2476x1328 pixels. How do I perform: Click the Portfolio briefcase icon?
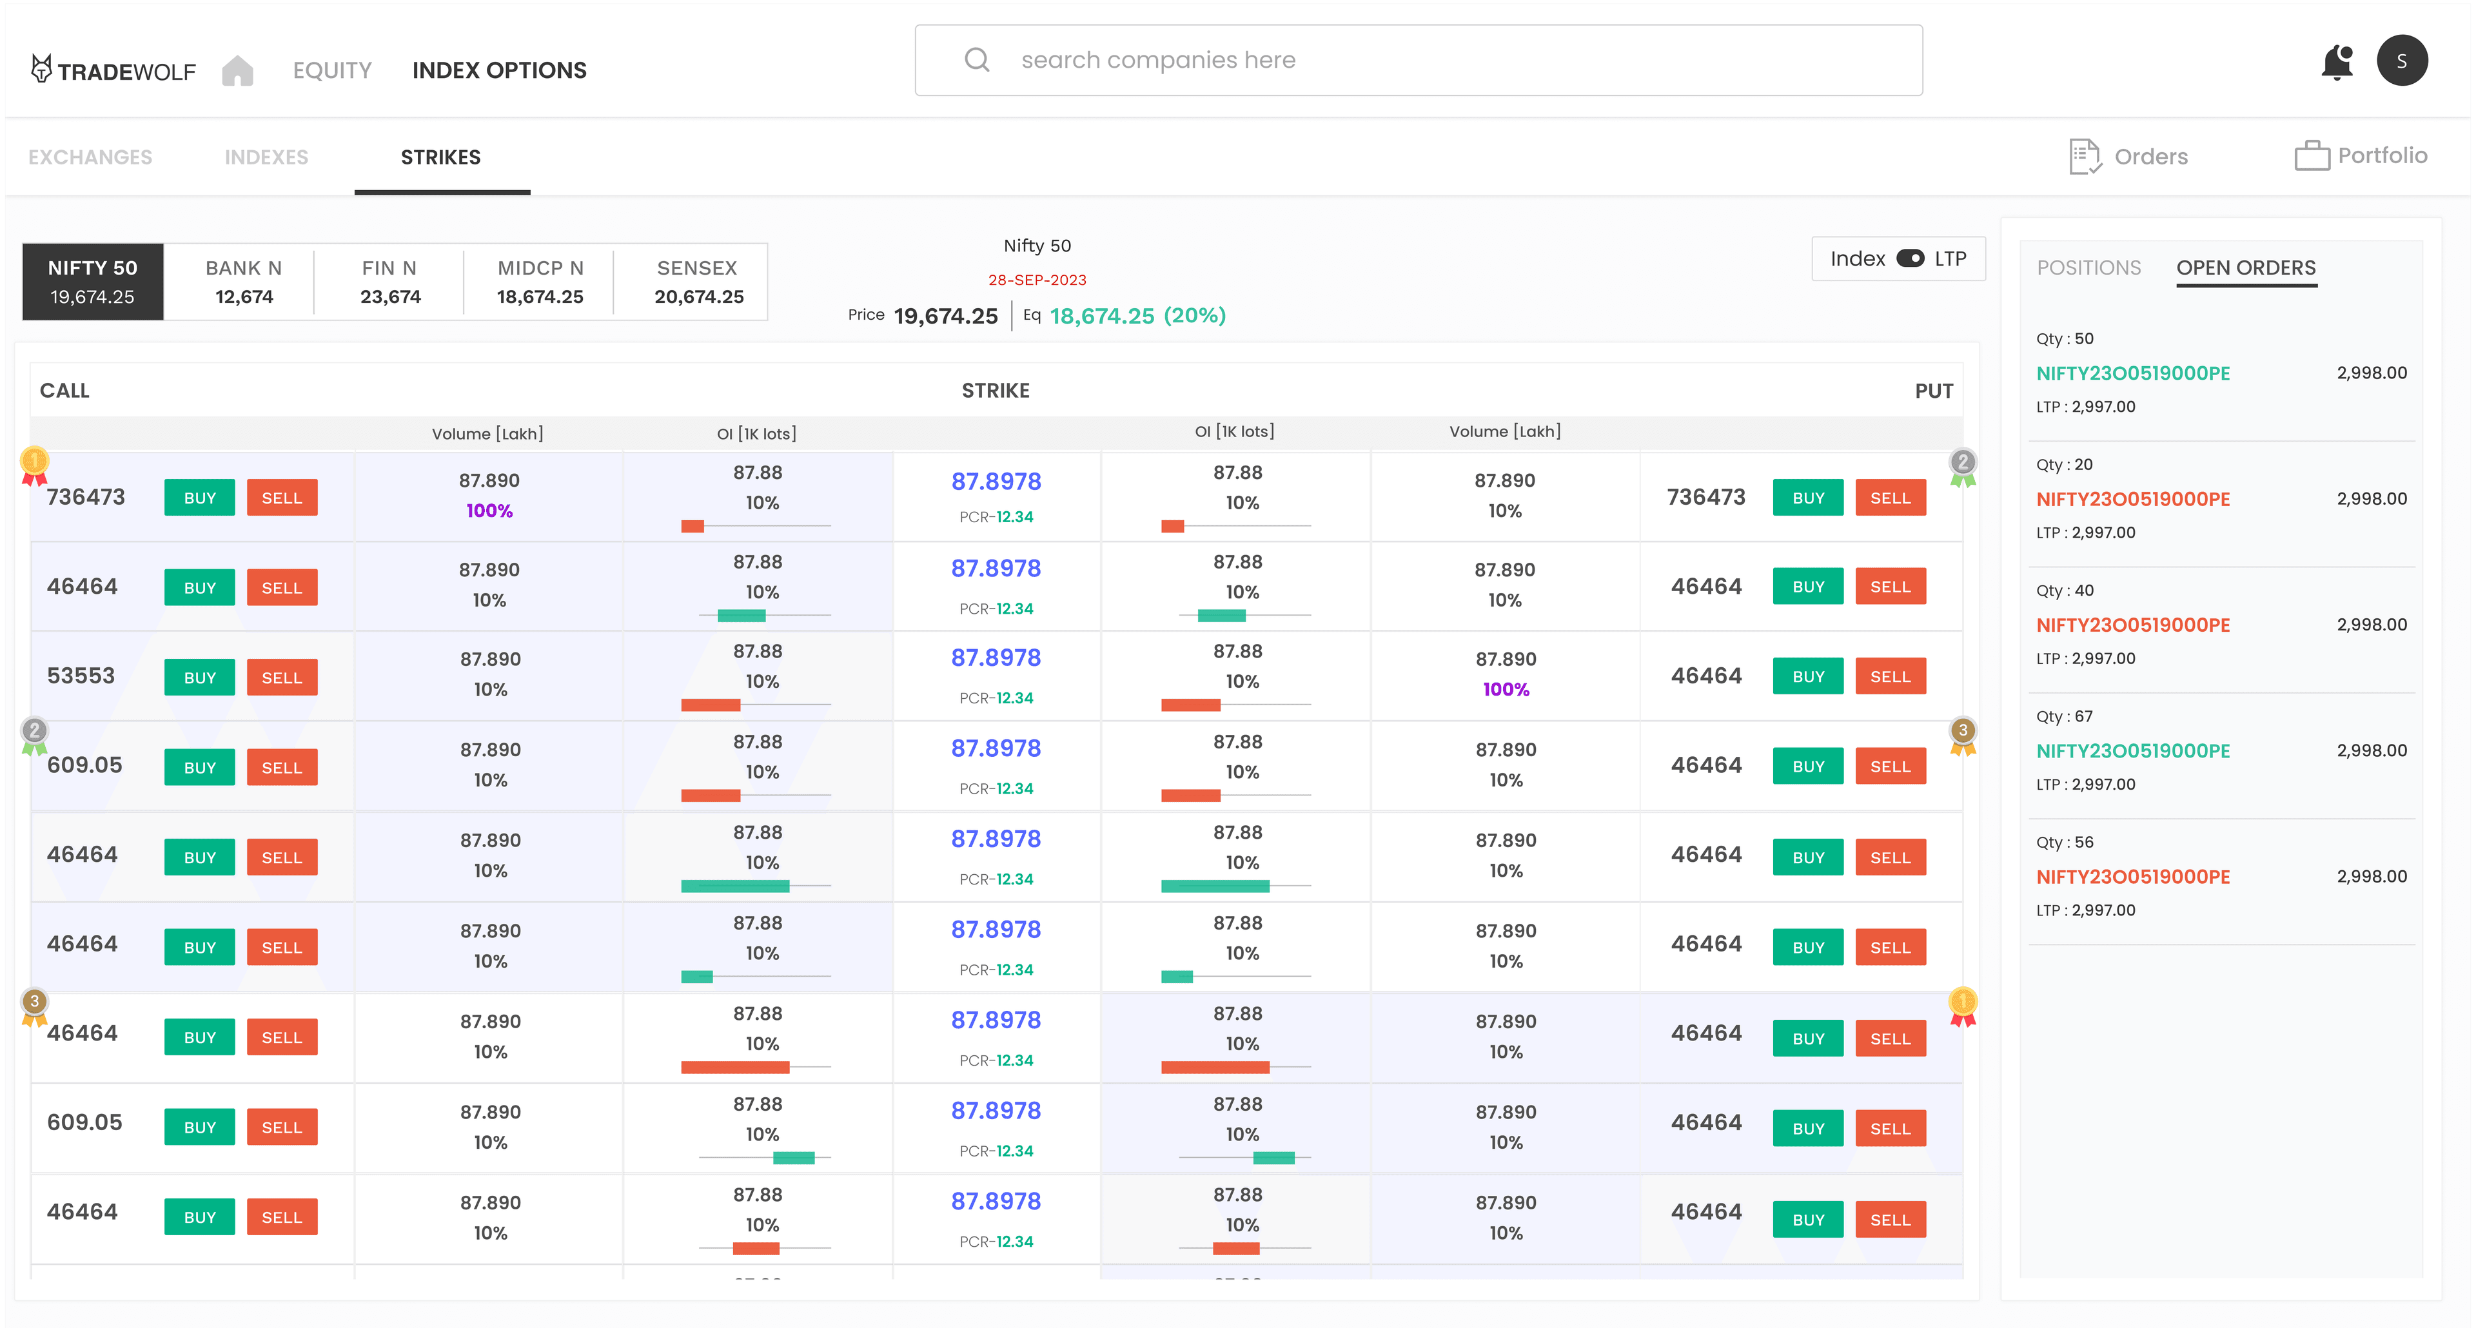[2312, 155]
